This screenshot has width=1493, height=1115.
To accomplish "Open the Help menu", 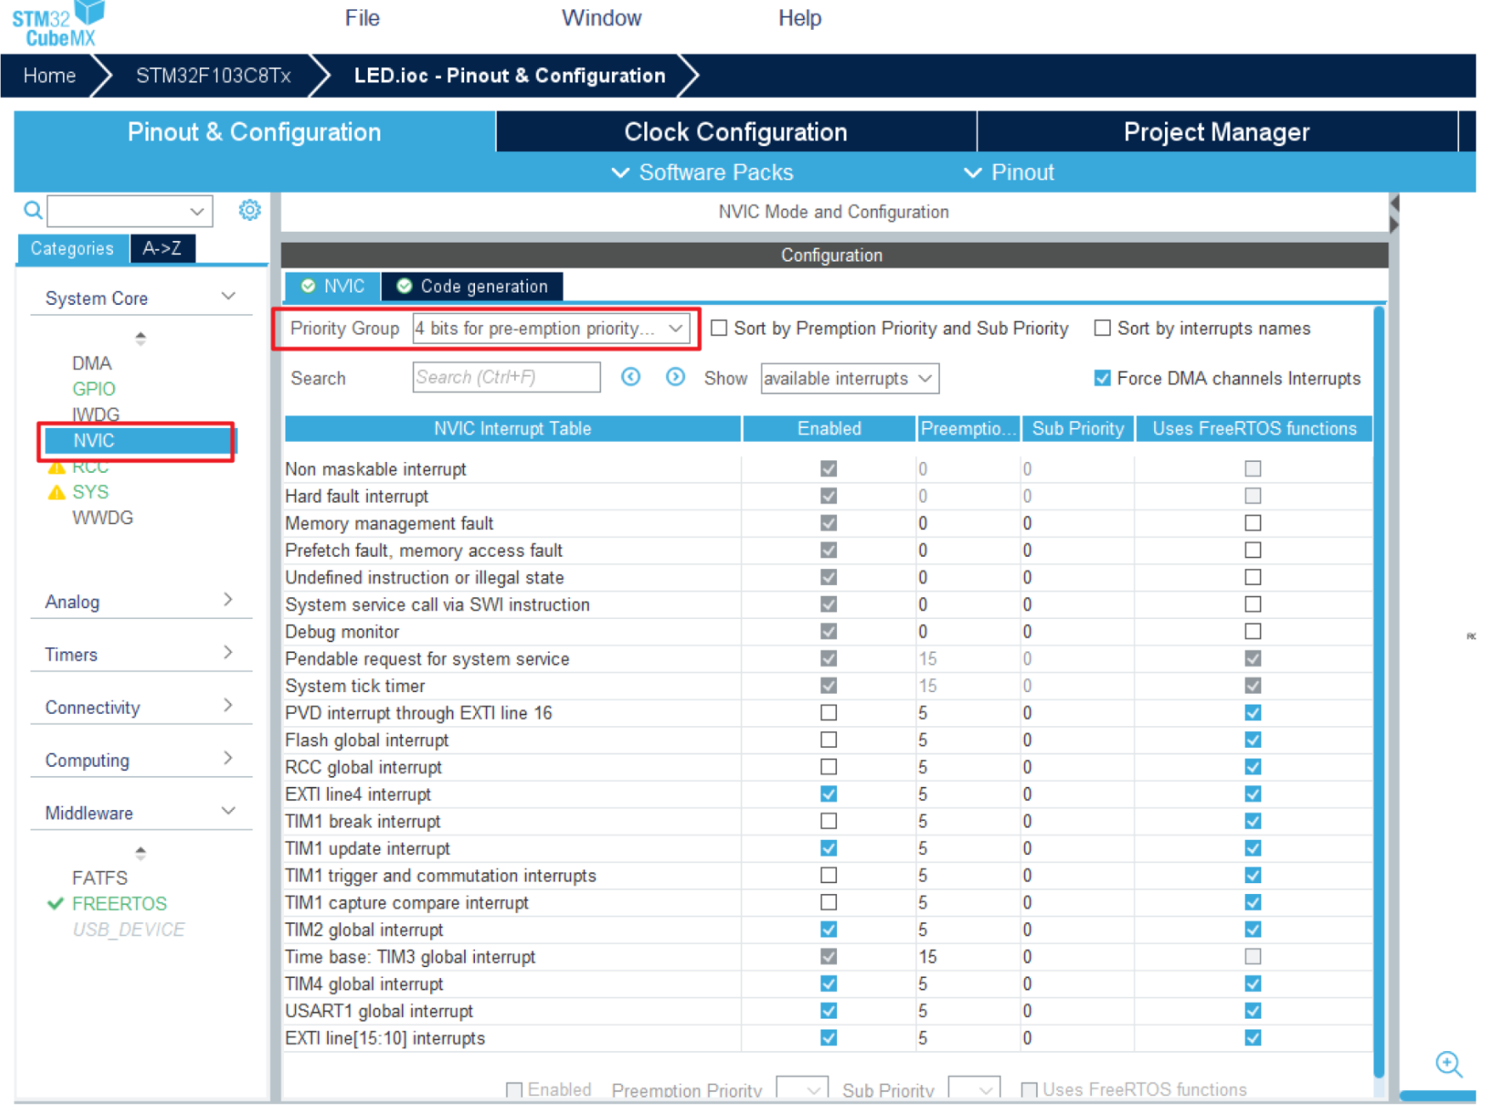I will coord(800,18).
